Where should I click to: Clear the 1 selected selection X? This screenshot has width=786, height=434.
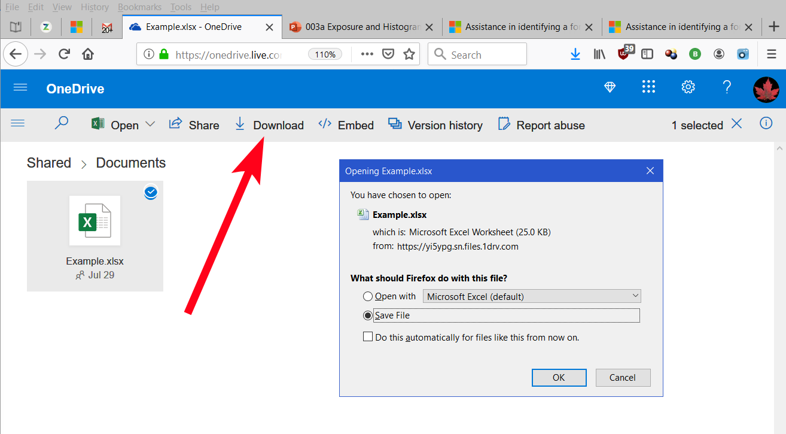click(x=737, y=124)
